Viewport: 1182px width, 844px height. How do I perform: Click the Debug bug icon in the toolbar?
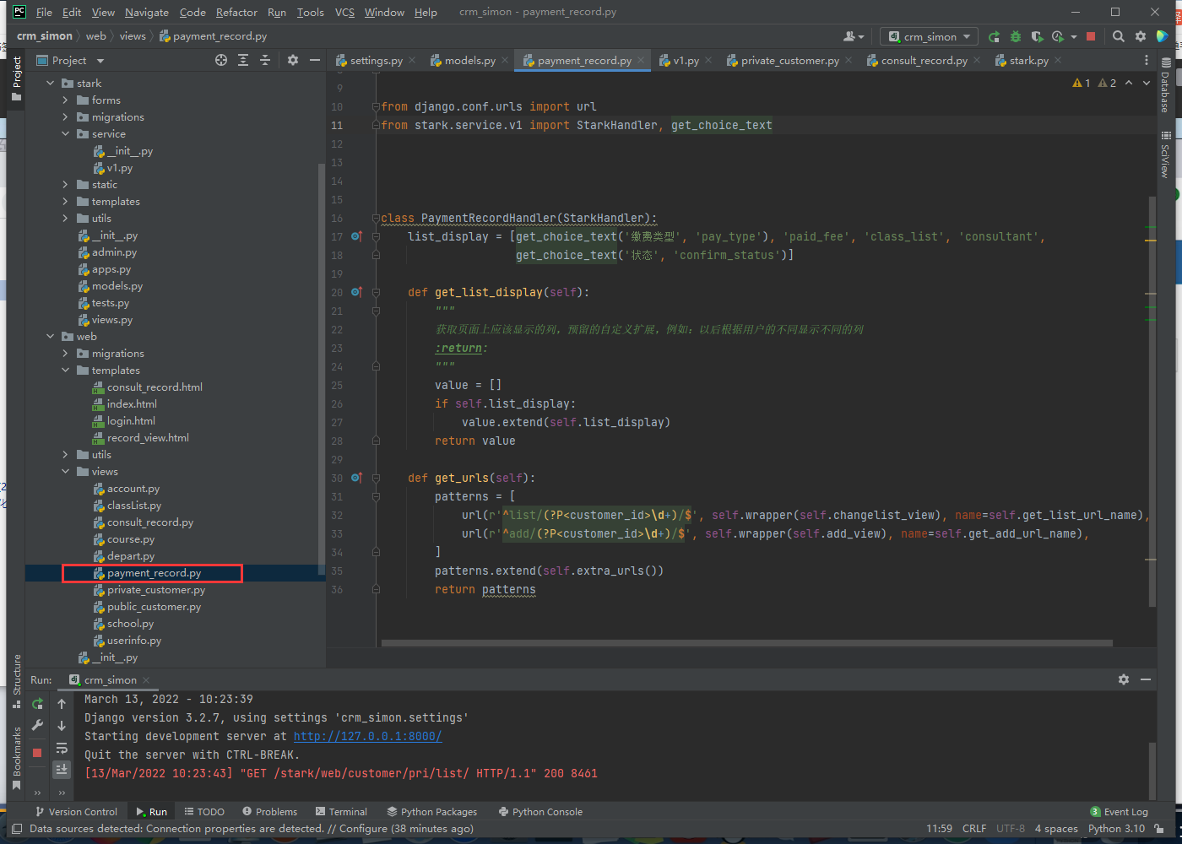point(1016,36)
